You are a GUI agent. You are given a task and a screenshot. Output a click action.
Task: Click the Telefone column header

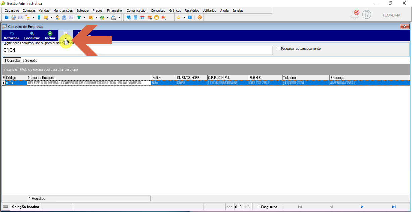306,78
